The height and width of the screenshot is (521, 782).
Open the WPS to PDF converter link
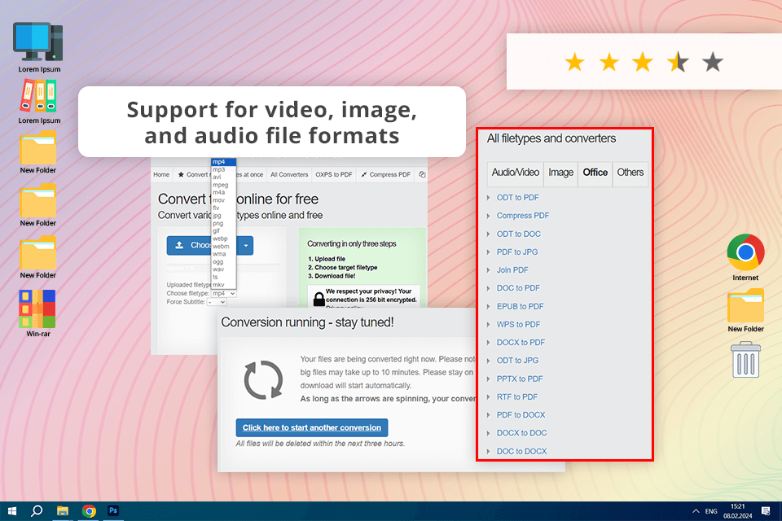pyautogui.click(x=518, y=324)
